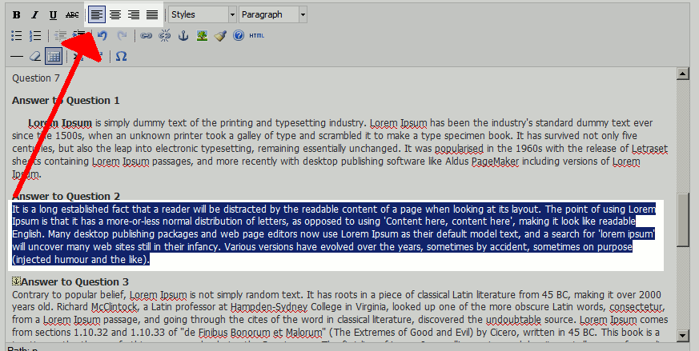Insert special character with omega icon
The image size is (699, 351).
point(121,57)
